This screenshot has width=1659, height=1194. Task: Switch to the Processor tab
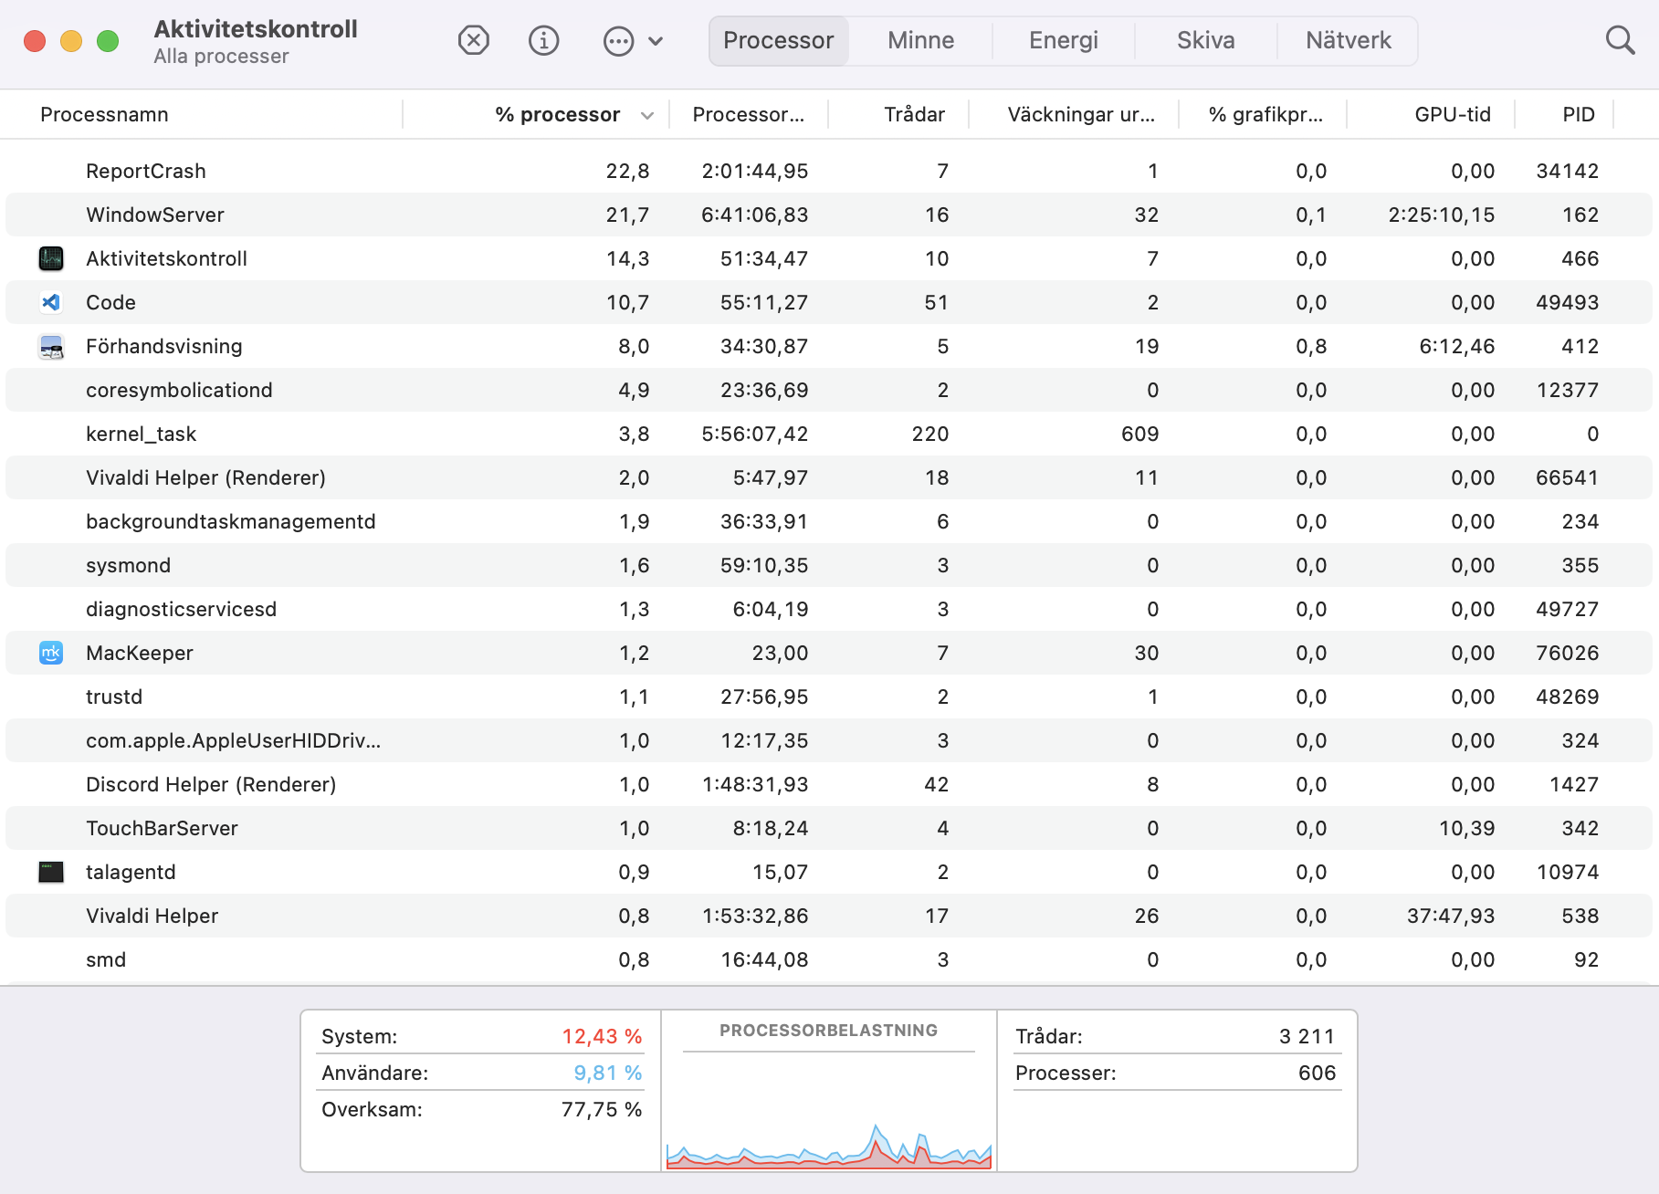pyautogui.click(x=779, y=41)
